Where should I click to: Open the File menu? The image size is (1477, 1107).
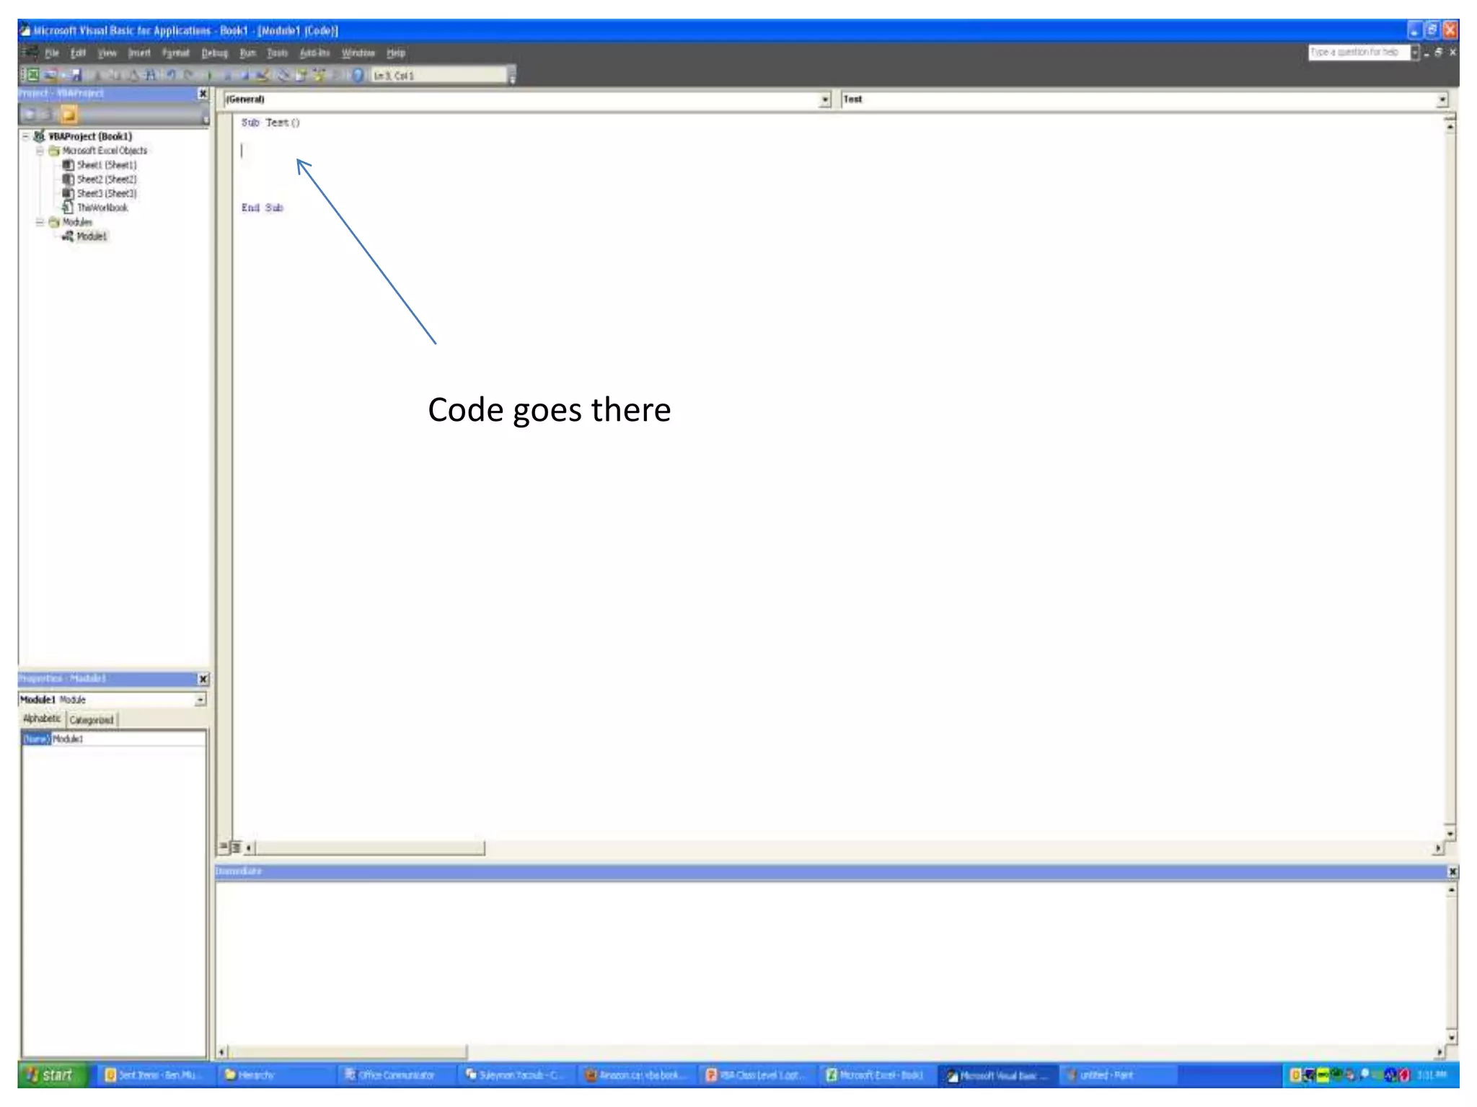(52, 53)
